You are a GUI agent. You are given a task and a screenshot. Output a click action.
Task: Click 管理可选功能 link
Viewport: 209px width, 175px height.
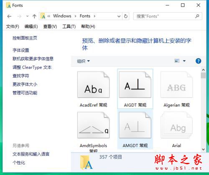25,93
